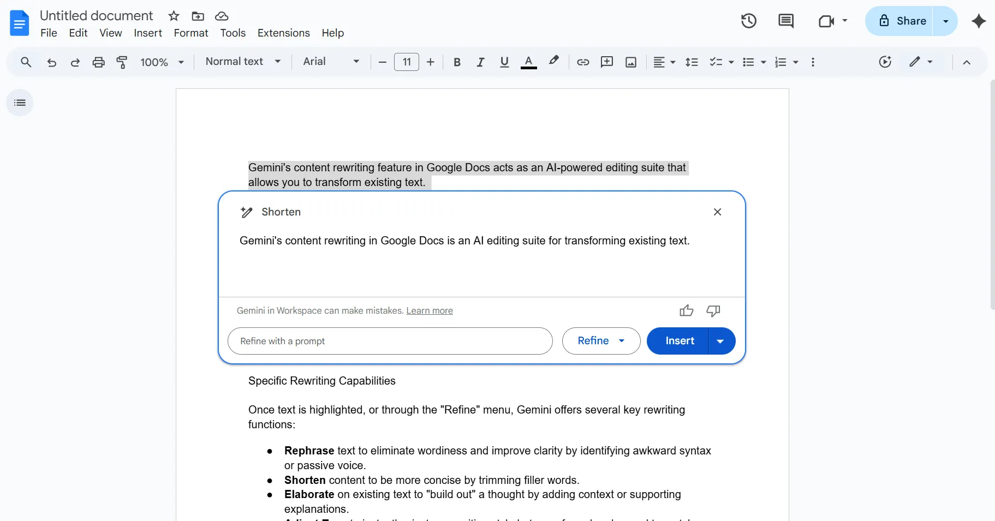Viewport: 995px width, 521px height.
Task: Redo the last action
Action: point(75,62)
